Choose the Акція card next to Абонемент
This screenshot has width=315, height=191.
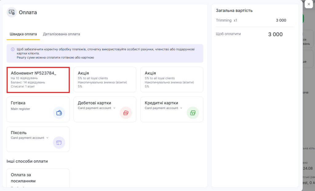click(x=105, y=79)
